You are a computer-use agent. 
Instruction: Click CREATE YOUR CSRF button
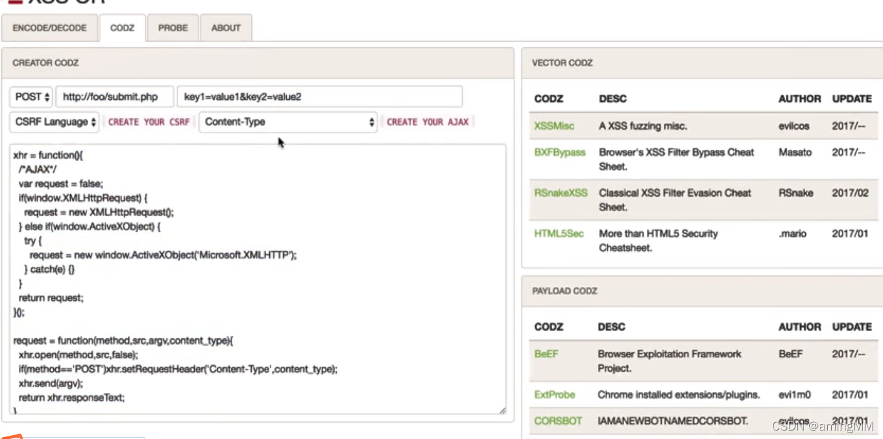pos(149,122)
